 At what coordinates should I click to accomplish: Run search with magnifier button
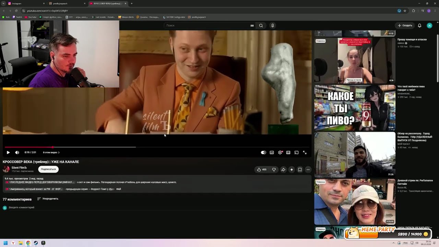261,25
